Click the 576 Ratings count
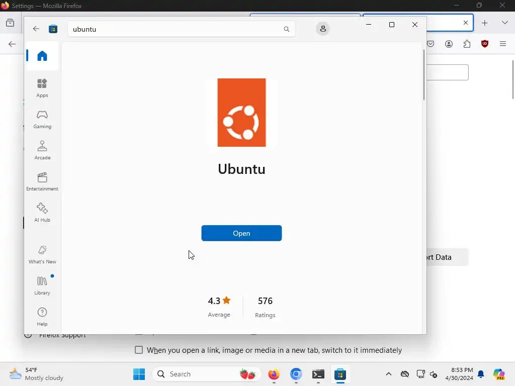Viewport: 515px width, 386px height. (x=265, y=307)
